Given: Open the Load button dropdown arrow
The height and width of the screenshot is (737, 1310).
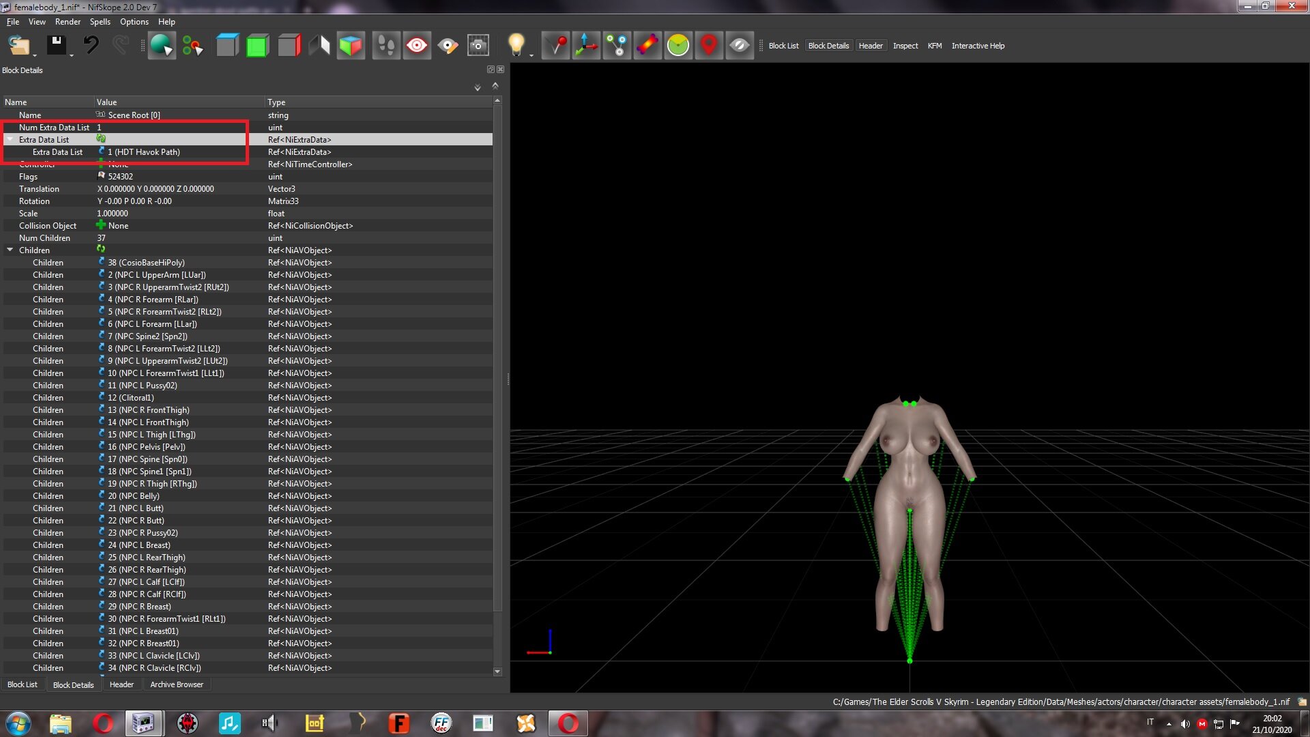Looking at the screenshot, I should coord(35,55).
